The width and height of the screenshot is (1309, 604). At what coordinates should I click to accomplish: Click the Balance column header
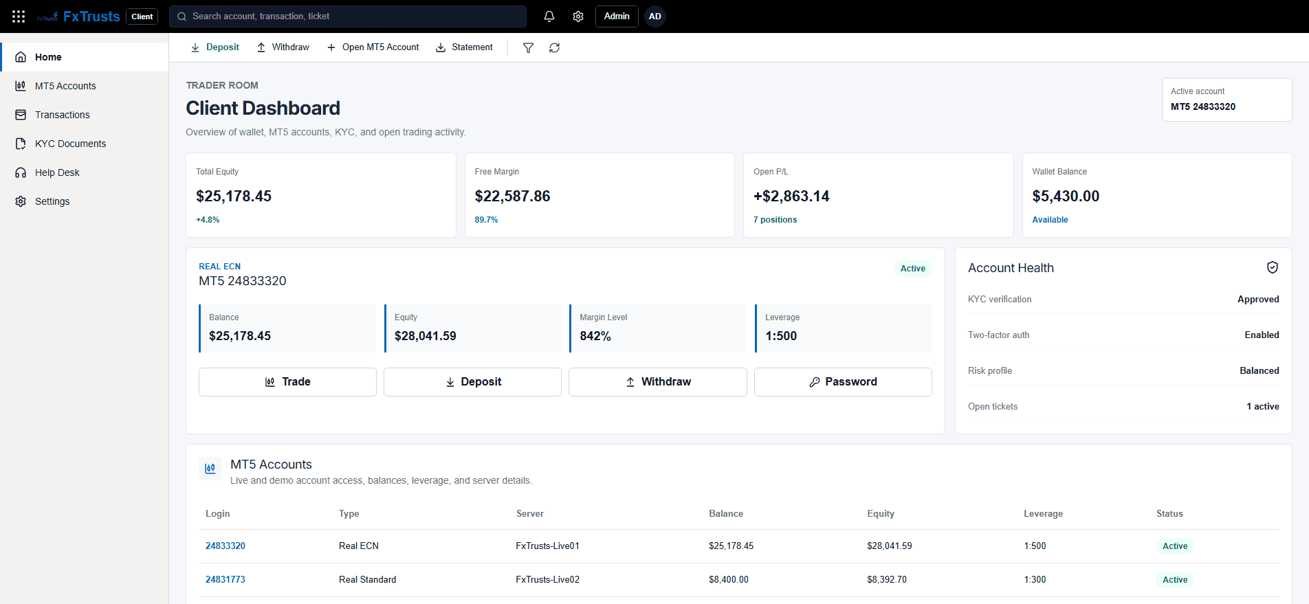(726, 514)
